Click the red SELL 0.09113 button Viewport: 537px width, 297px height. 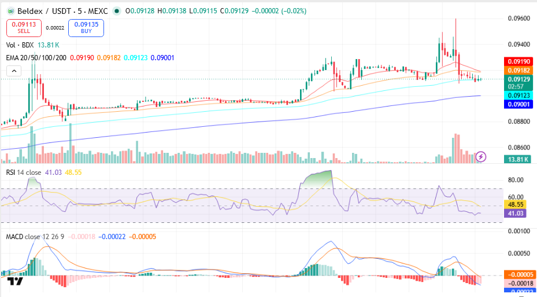coord(24,28)
